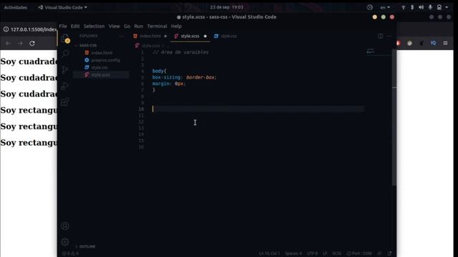This screenshot has height=257, width=458.
Task: Click the IQ extension icon in browser
Action: pos(433,43)
